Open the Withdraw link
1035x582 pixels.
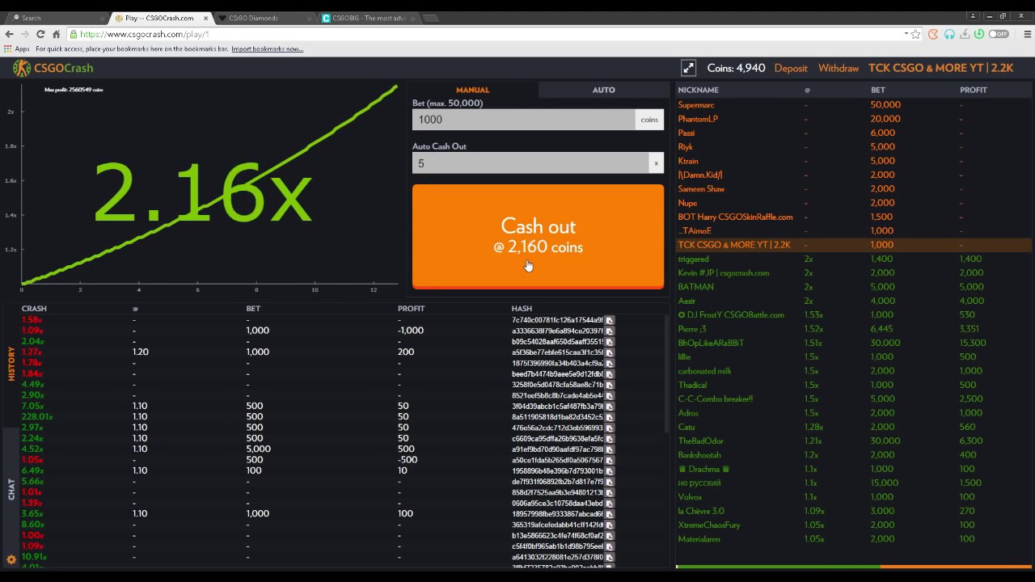click(839, 68)
